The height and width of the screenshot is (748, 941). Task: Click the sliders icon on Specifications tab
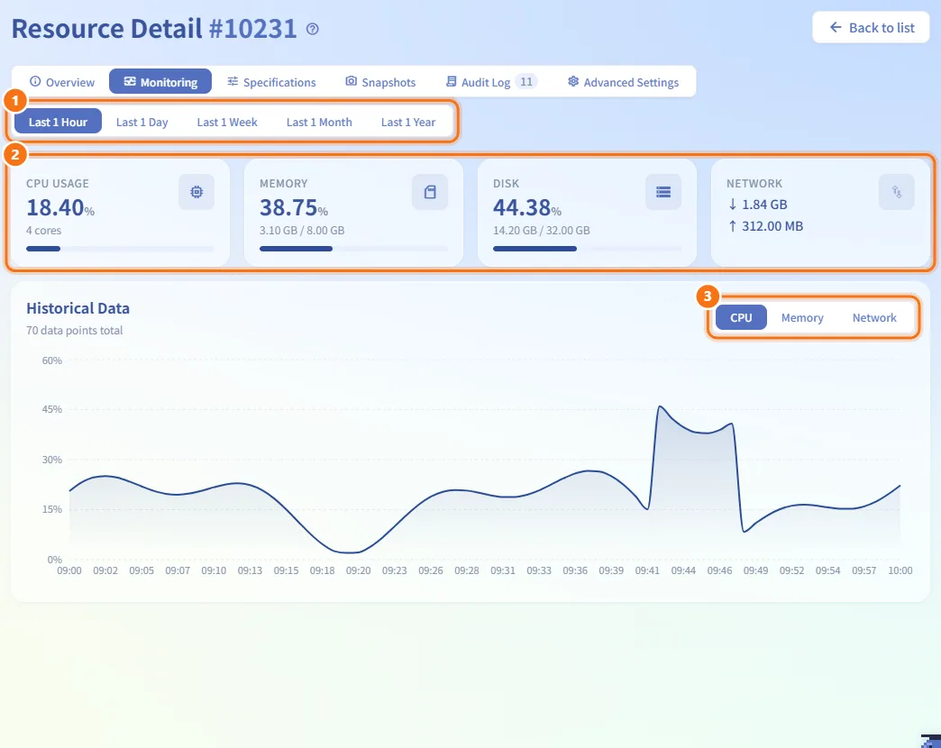click(x=233, y=81)
